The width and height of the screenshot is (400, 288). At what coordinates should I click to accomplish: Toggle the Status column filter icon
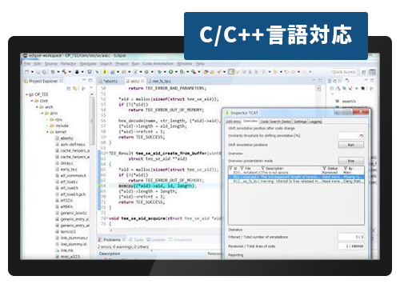tap(325, 168)
